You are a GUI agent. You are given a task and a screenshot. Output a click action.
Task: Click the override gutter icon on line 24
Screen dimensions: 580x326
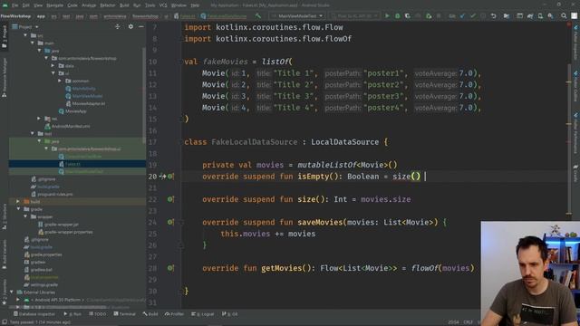click(x=170, y=222)
